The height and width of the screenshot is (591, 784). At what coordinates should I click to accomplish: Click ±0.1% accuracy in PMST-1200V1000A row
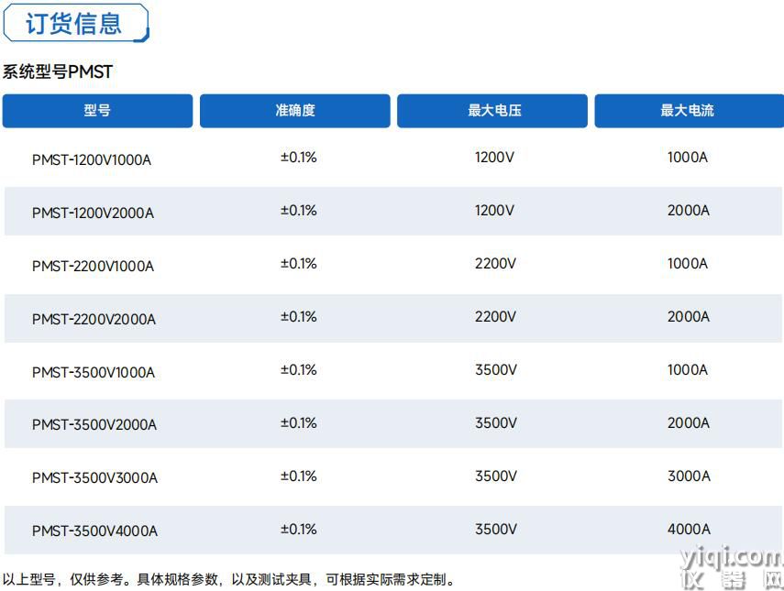coord(299,158)
